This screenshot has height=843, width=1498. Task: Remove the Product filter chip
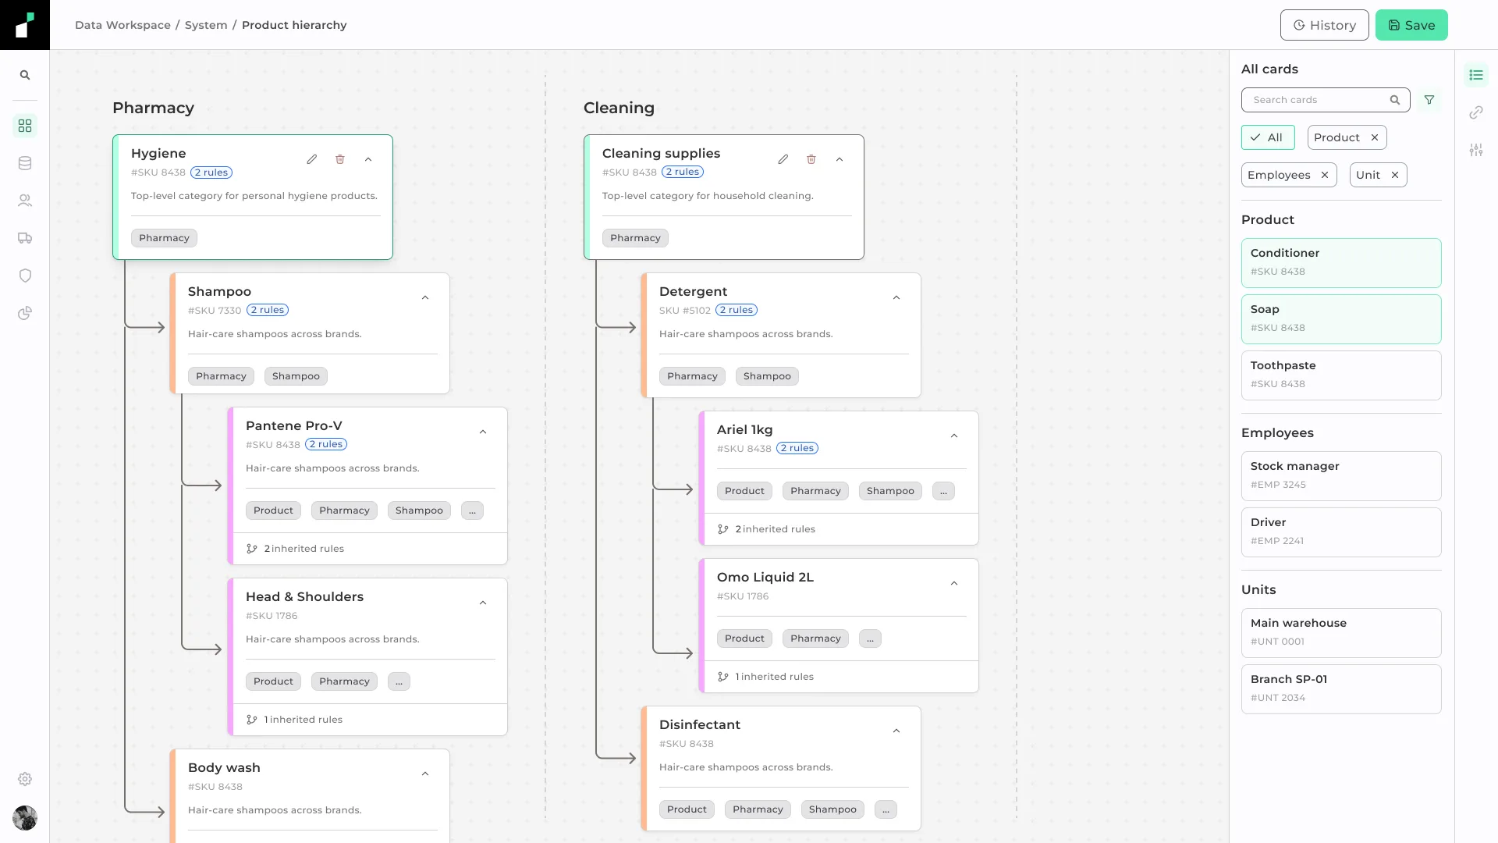coord(1375,137)
